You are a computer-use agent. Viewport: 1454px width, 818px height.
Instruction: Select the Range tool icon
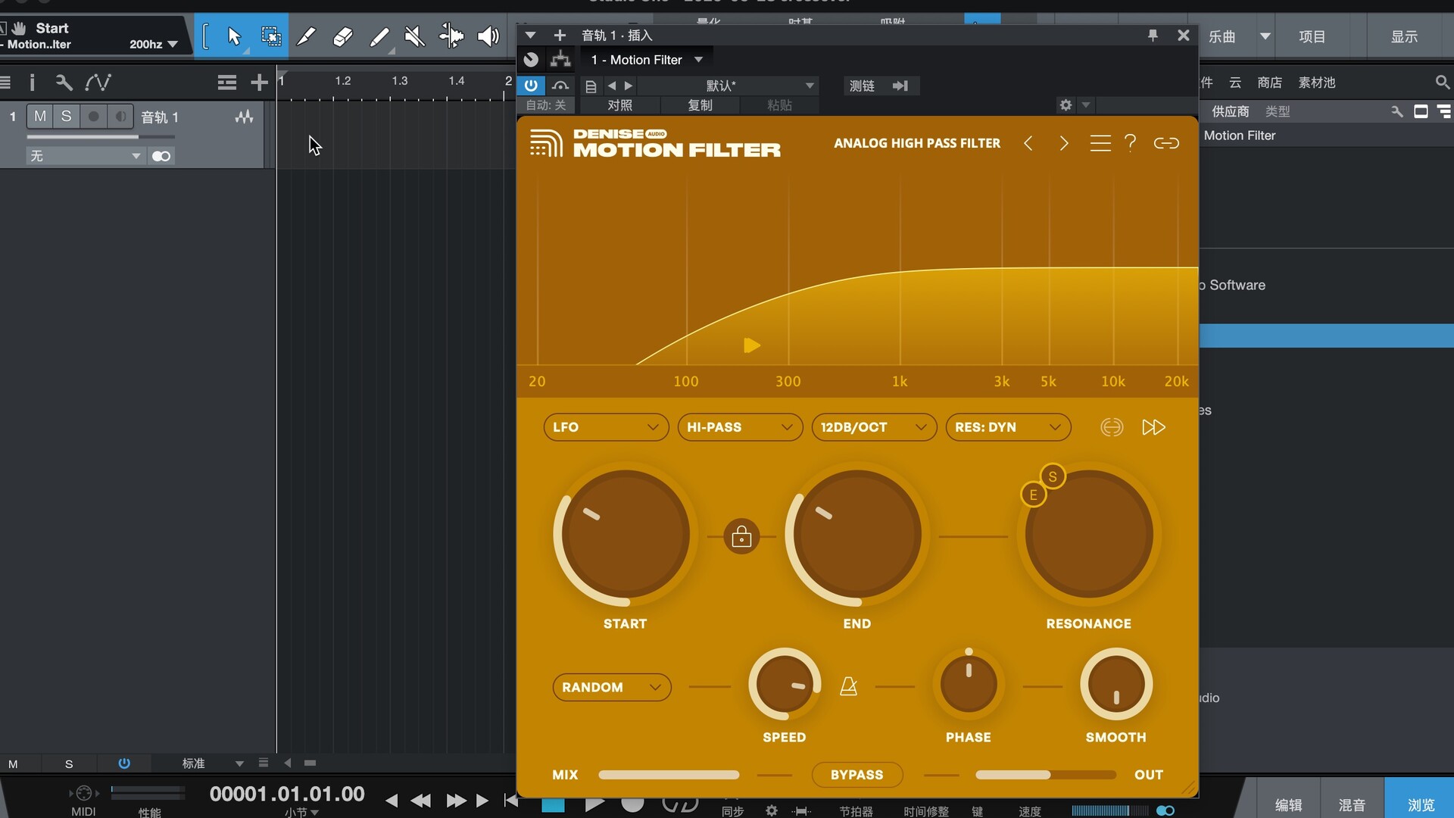pos(270,36)
